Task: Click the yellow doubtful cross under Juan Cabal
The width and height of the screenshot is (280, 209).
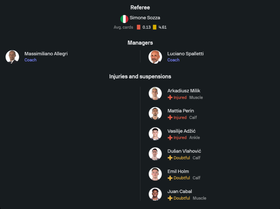Action: click(170, 198)
